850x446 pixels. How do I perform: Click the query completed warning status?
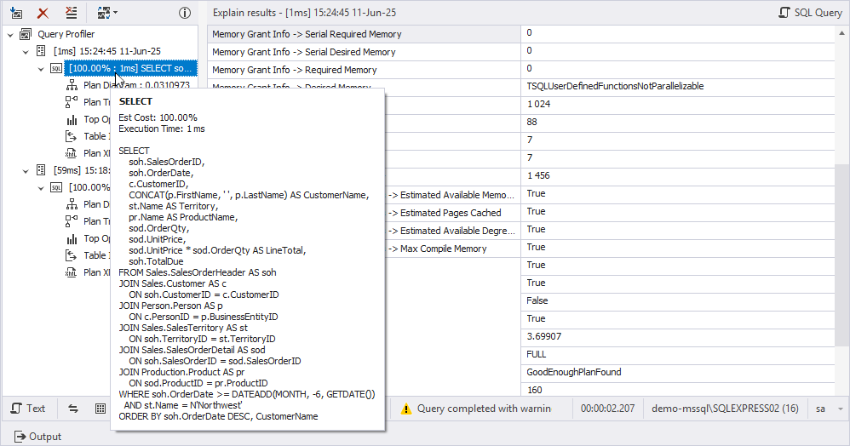(x=476, y=409)
